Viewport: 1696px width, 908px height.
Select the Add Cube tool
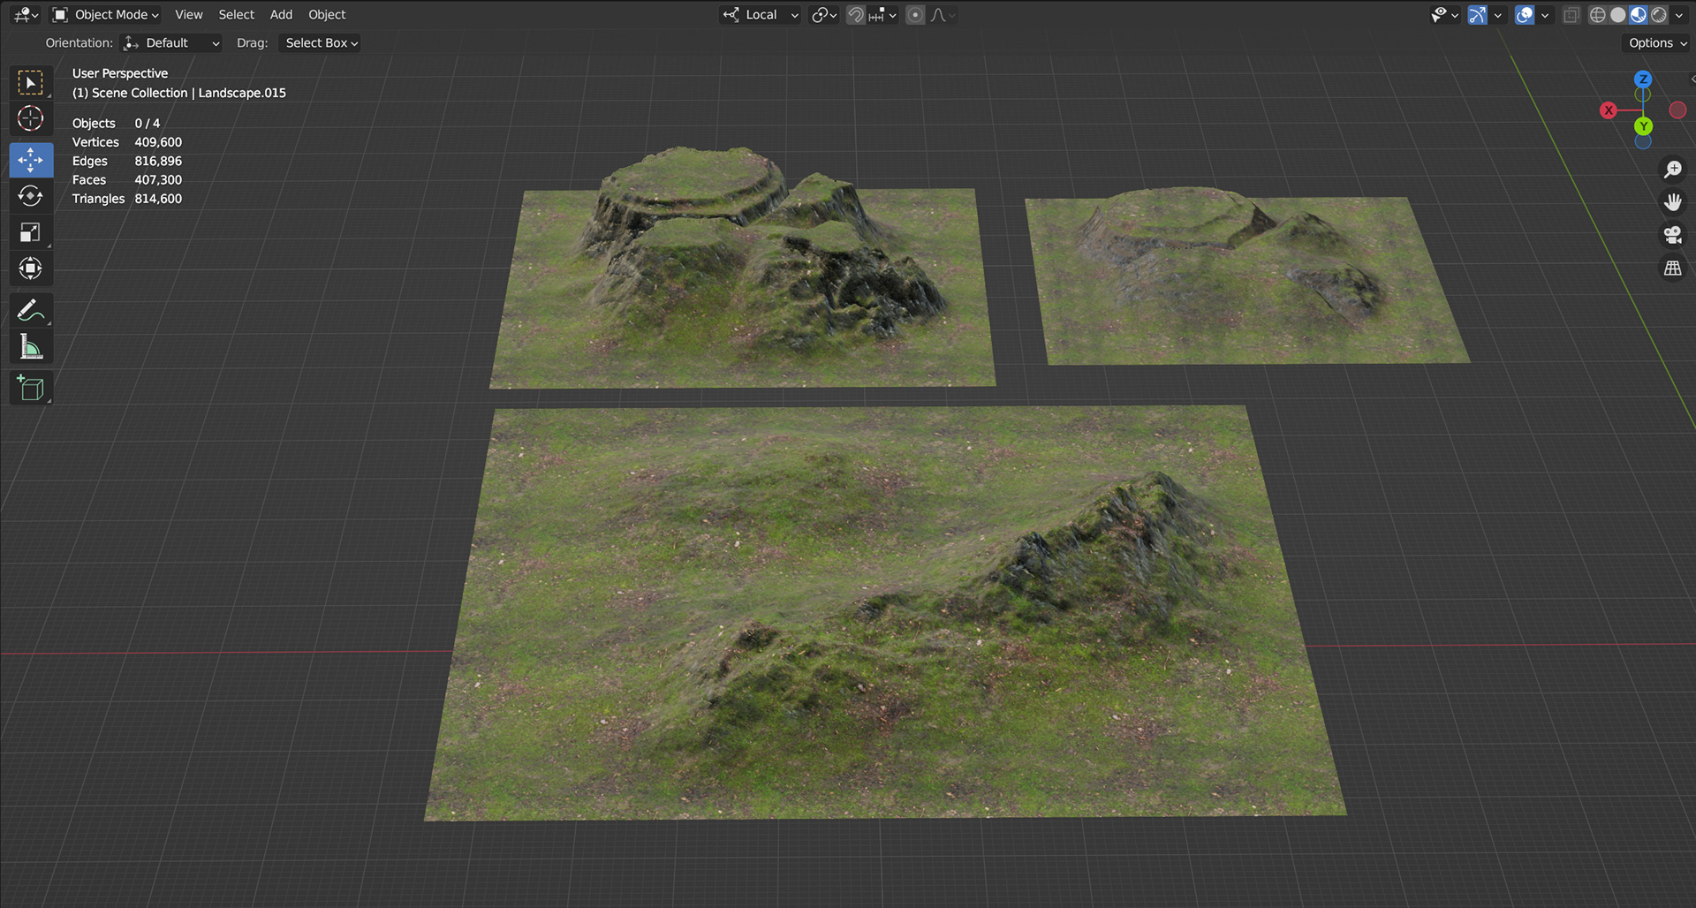point(31,389)
